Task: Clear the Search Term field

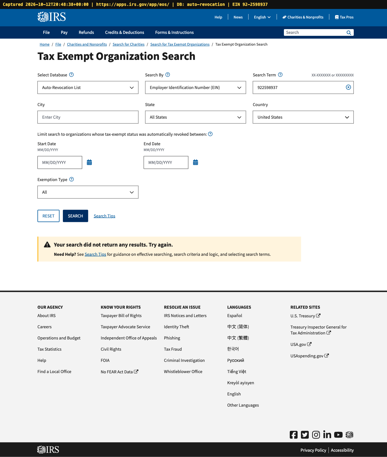Action: (348, 87)
